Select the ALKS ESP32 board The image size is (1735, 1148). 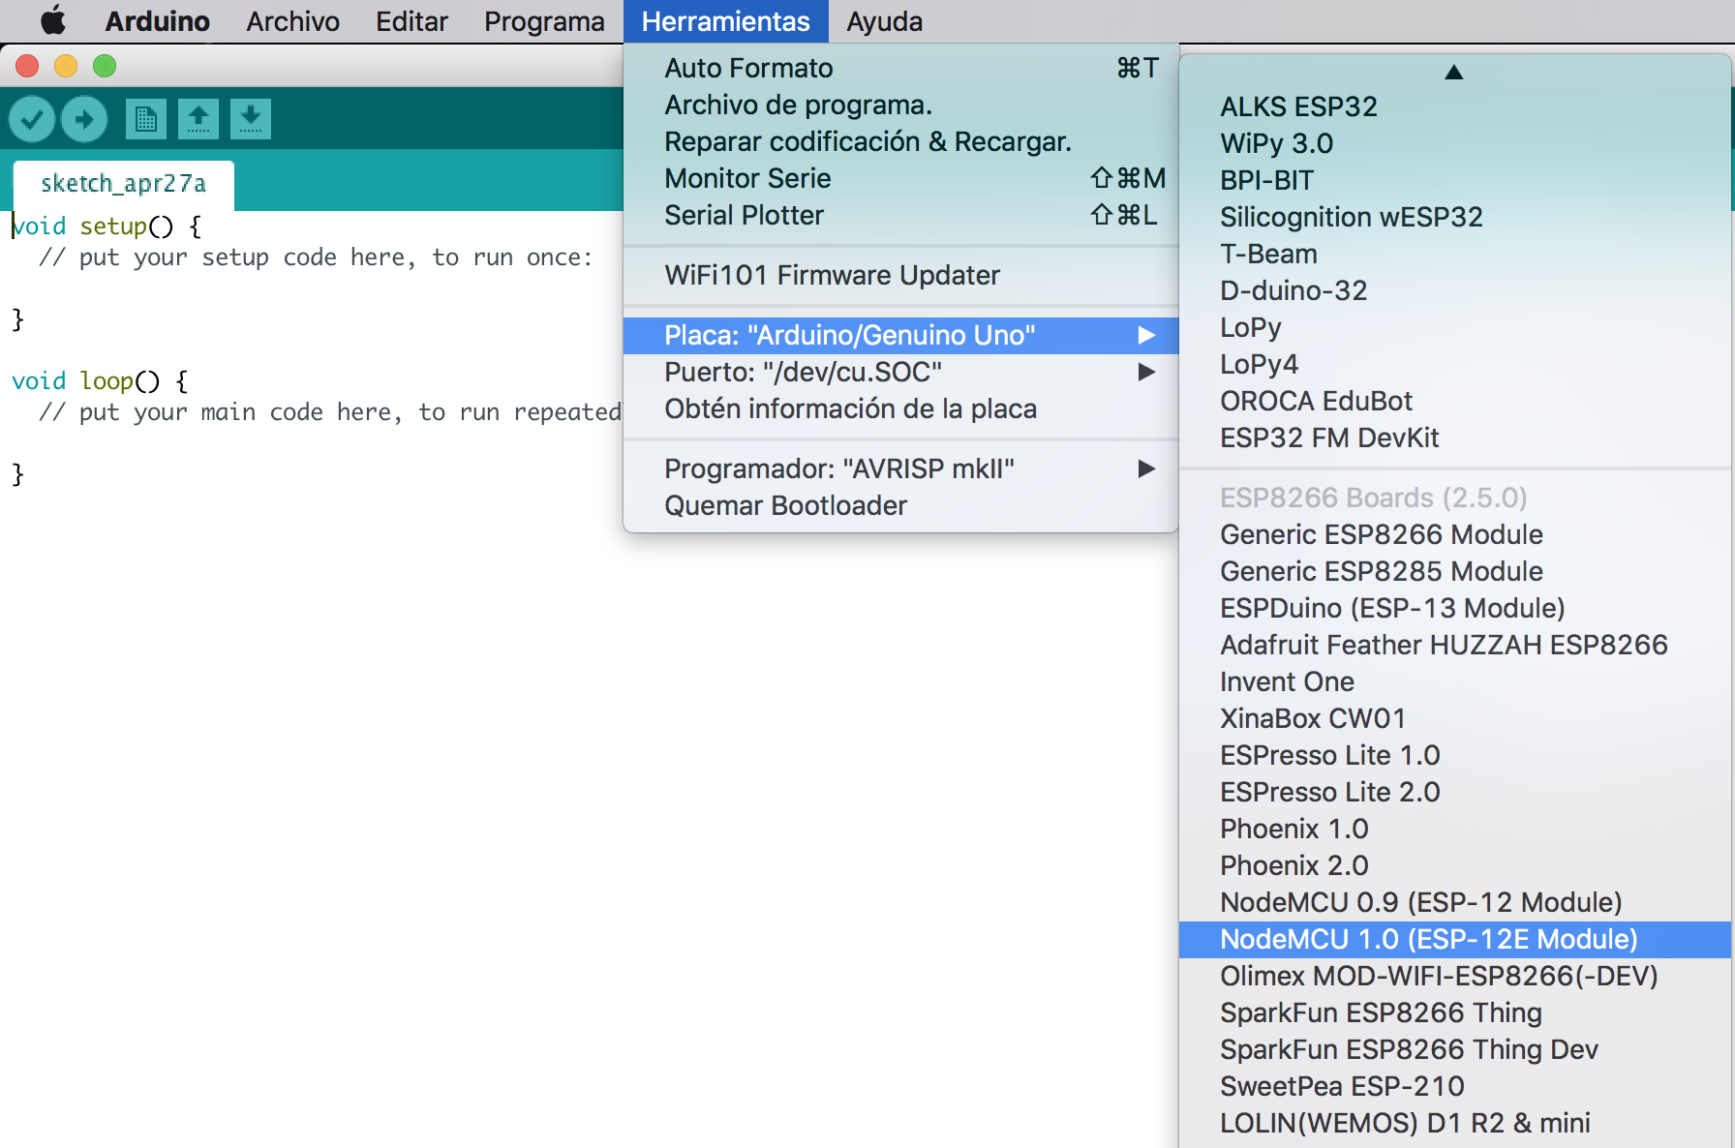[1455, 106]
